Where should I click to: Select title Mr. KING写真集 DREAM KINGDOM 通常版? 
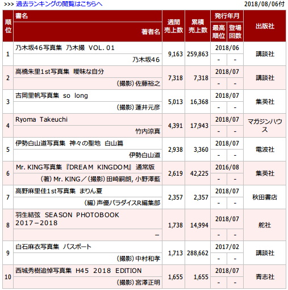(x=85, y=167)
